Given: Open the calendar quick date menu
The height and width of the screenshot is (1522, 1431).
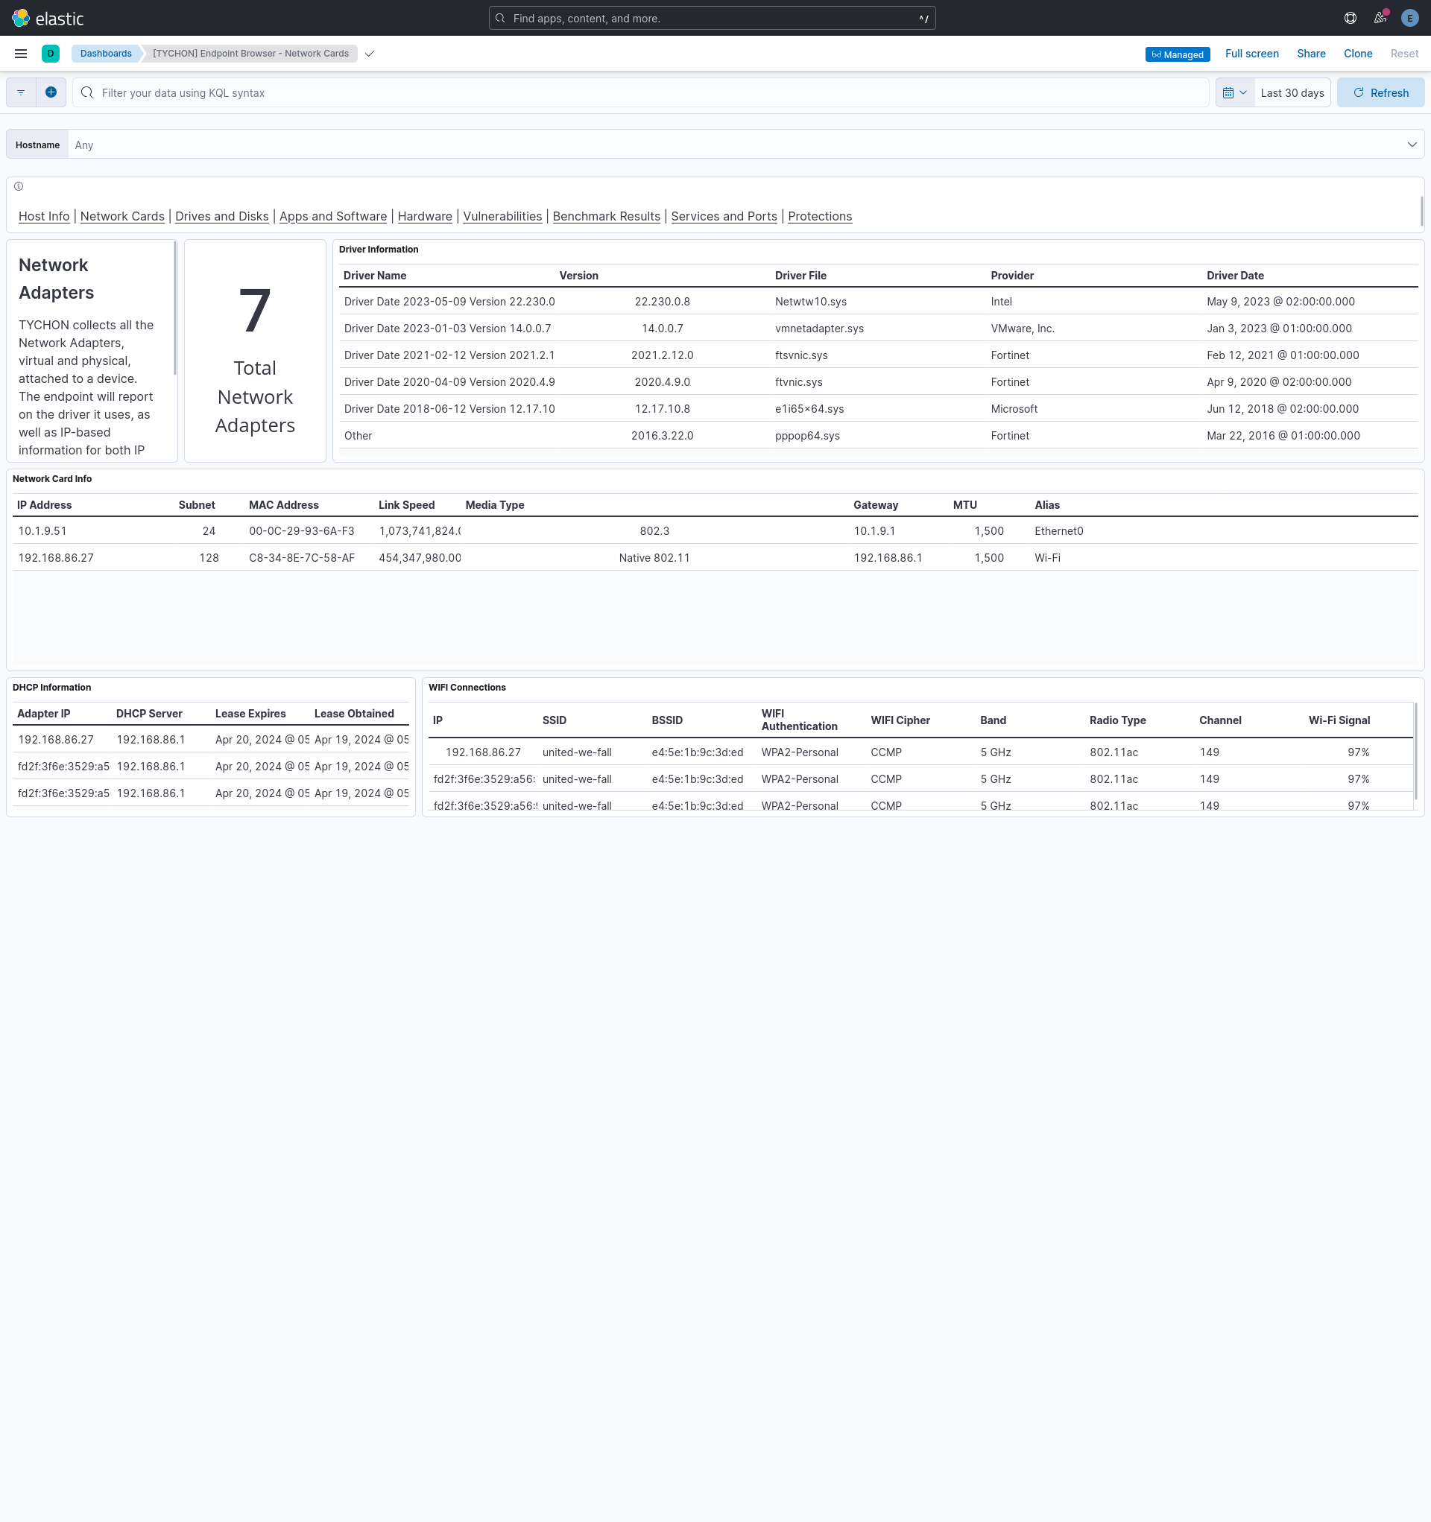Looking at the screenshot, I should (x=1235, y=92).
